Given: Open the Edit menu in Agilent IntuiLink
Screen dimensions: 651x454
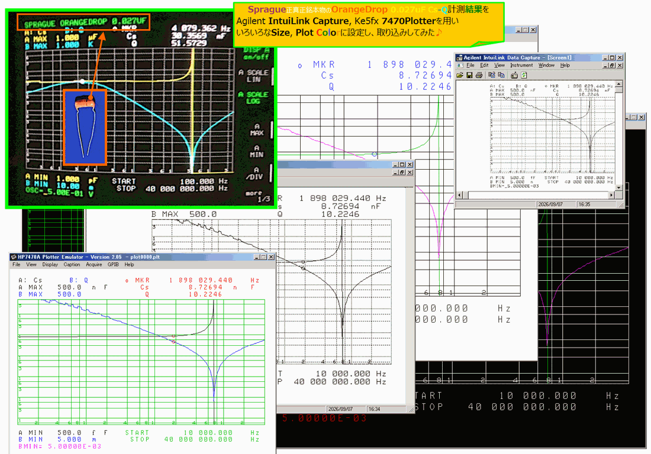Looking at the screenshot, I should tap(484, 66).
